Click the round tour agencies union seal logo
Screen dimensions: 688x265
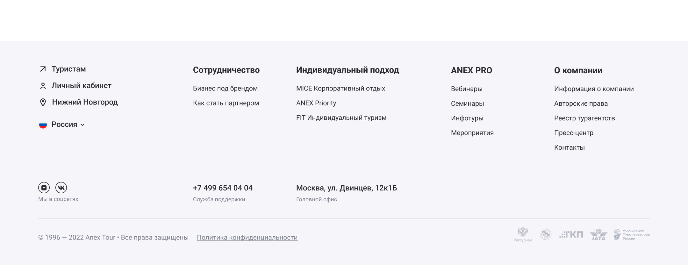[546, 235]
